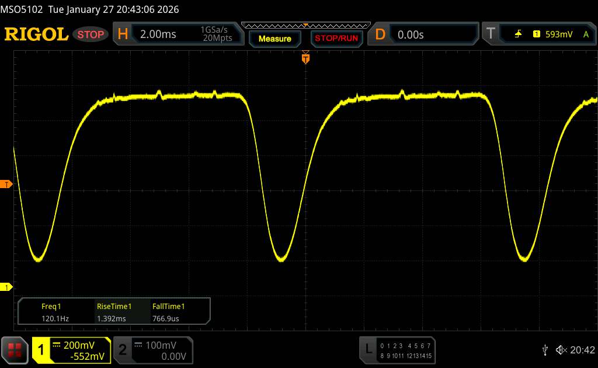Toggle the muted speaker sound icon

click(560, 350)
